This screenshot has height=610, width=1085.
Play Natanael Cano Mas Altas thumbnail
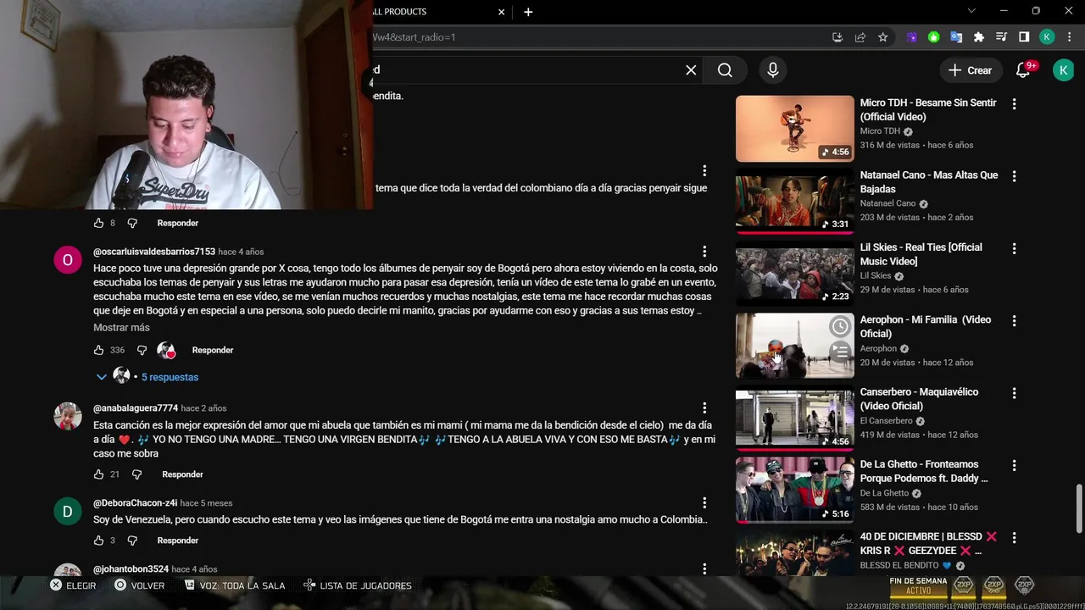[x=794, y=200]
